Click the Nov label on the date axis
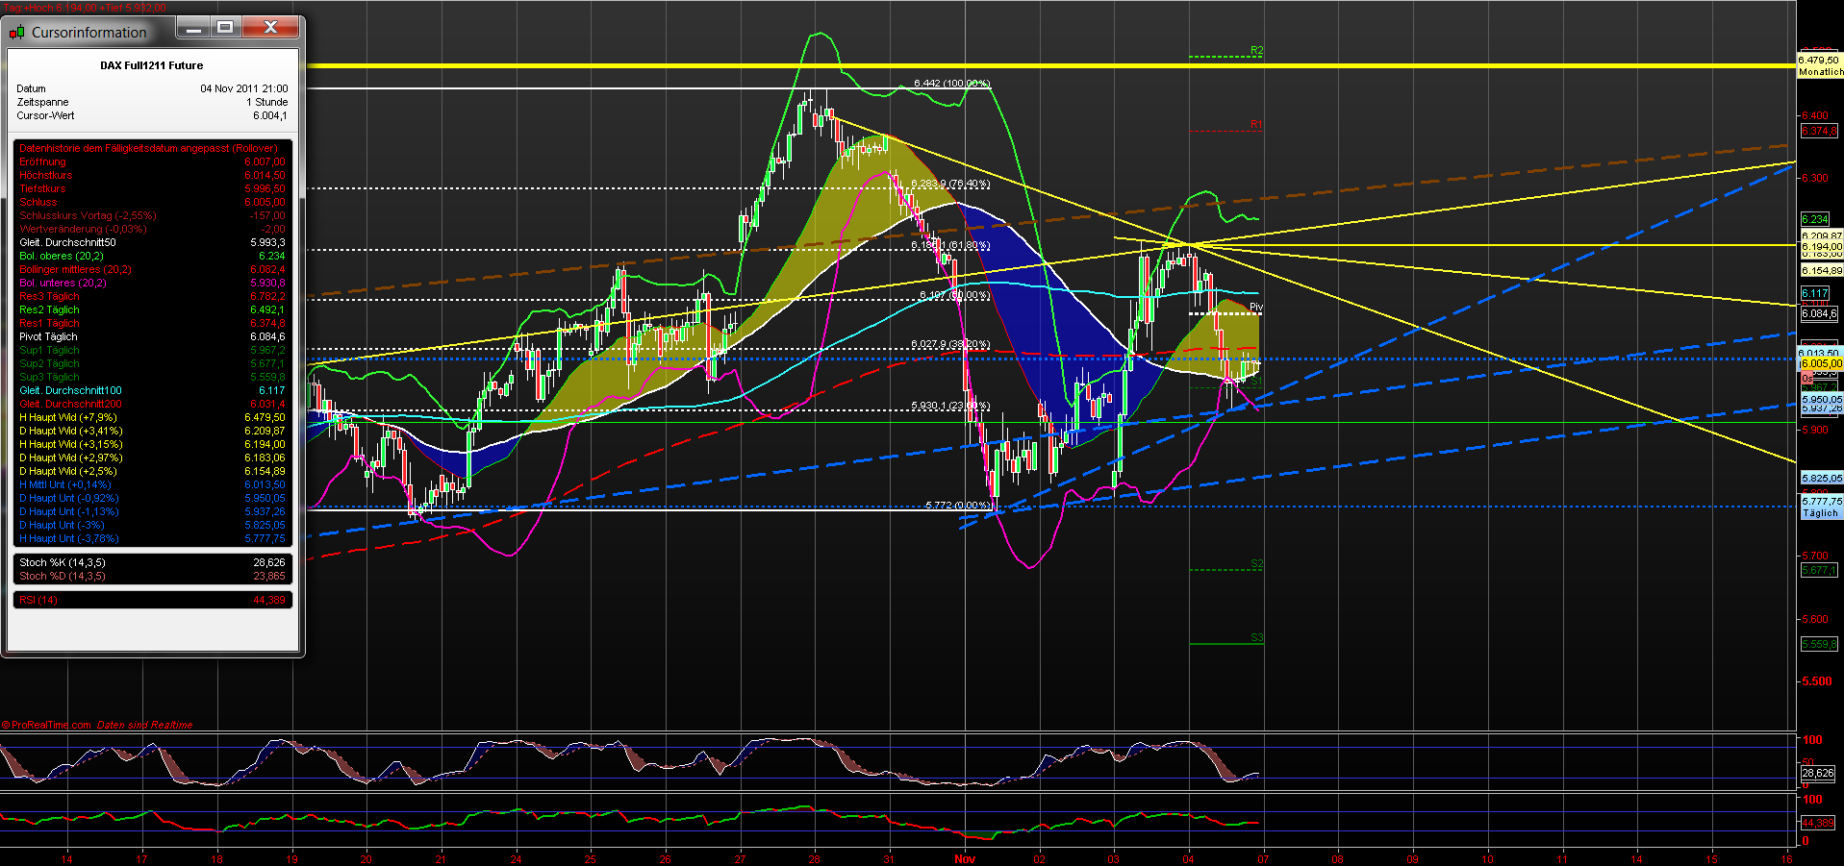The image size is (1844, 866). (x=965, y=858)
